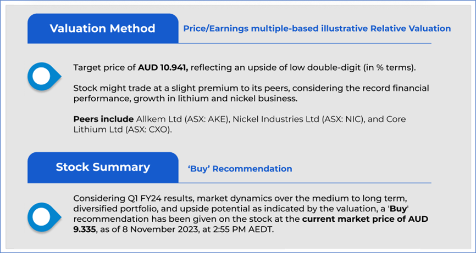Click the 'growth in lithium and nickel business' phrase
Image resolution: width=476 pixels, height=253 pixels.
pos(224,98)
